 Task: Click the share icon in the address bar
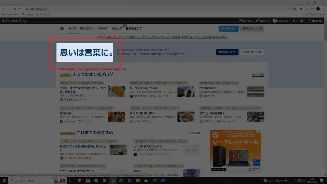click(x=289, y=9)
